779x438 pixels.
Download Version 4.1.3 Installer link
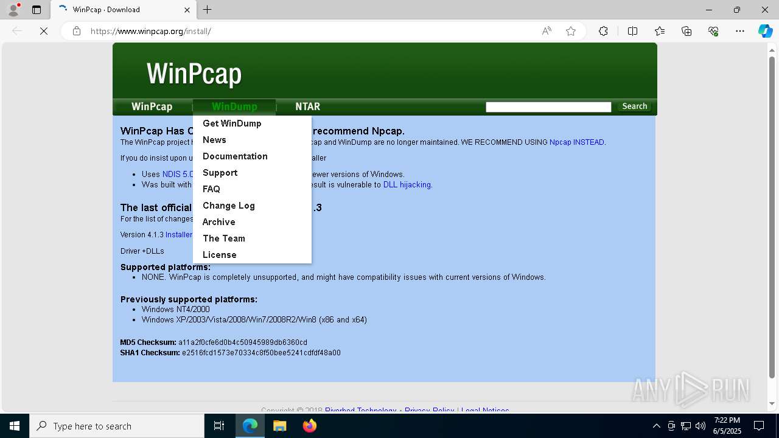(x=179, y=235)
